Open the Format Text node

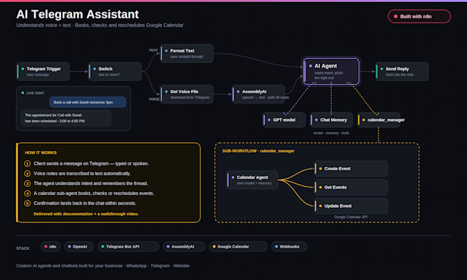click(187, 54)
